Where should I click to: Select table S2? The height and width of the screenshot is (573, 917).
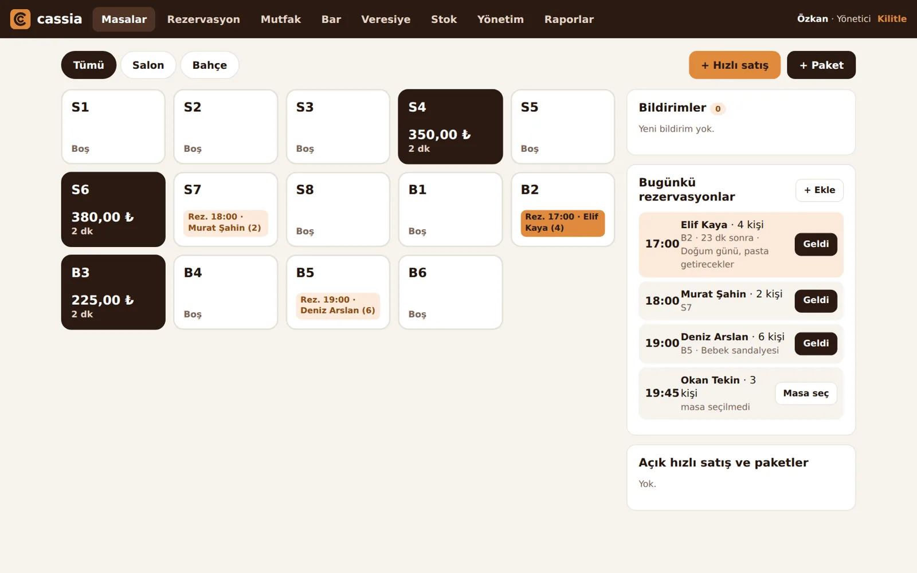pos(226,127)
